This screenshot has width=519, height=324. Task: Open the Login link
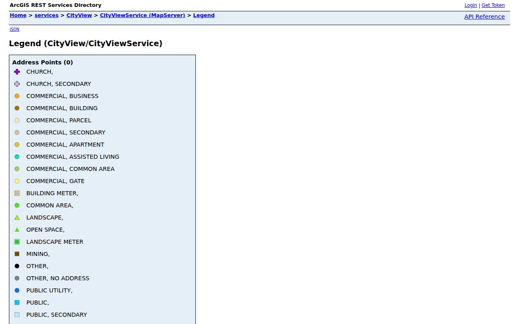point(471,5)
